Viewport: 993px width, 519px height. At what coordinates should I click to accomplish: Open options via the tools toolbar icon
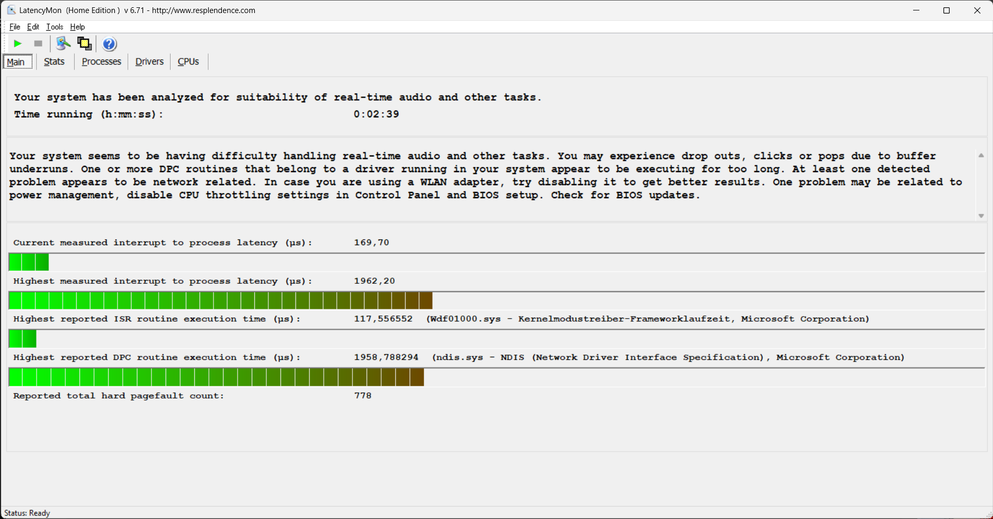click(63, 44)
